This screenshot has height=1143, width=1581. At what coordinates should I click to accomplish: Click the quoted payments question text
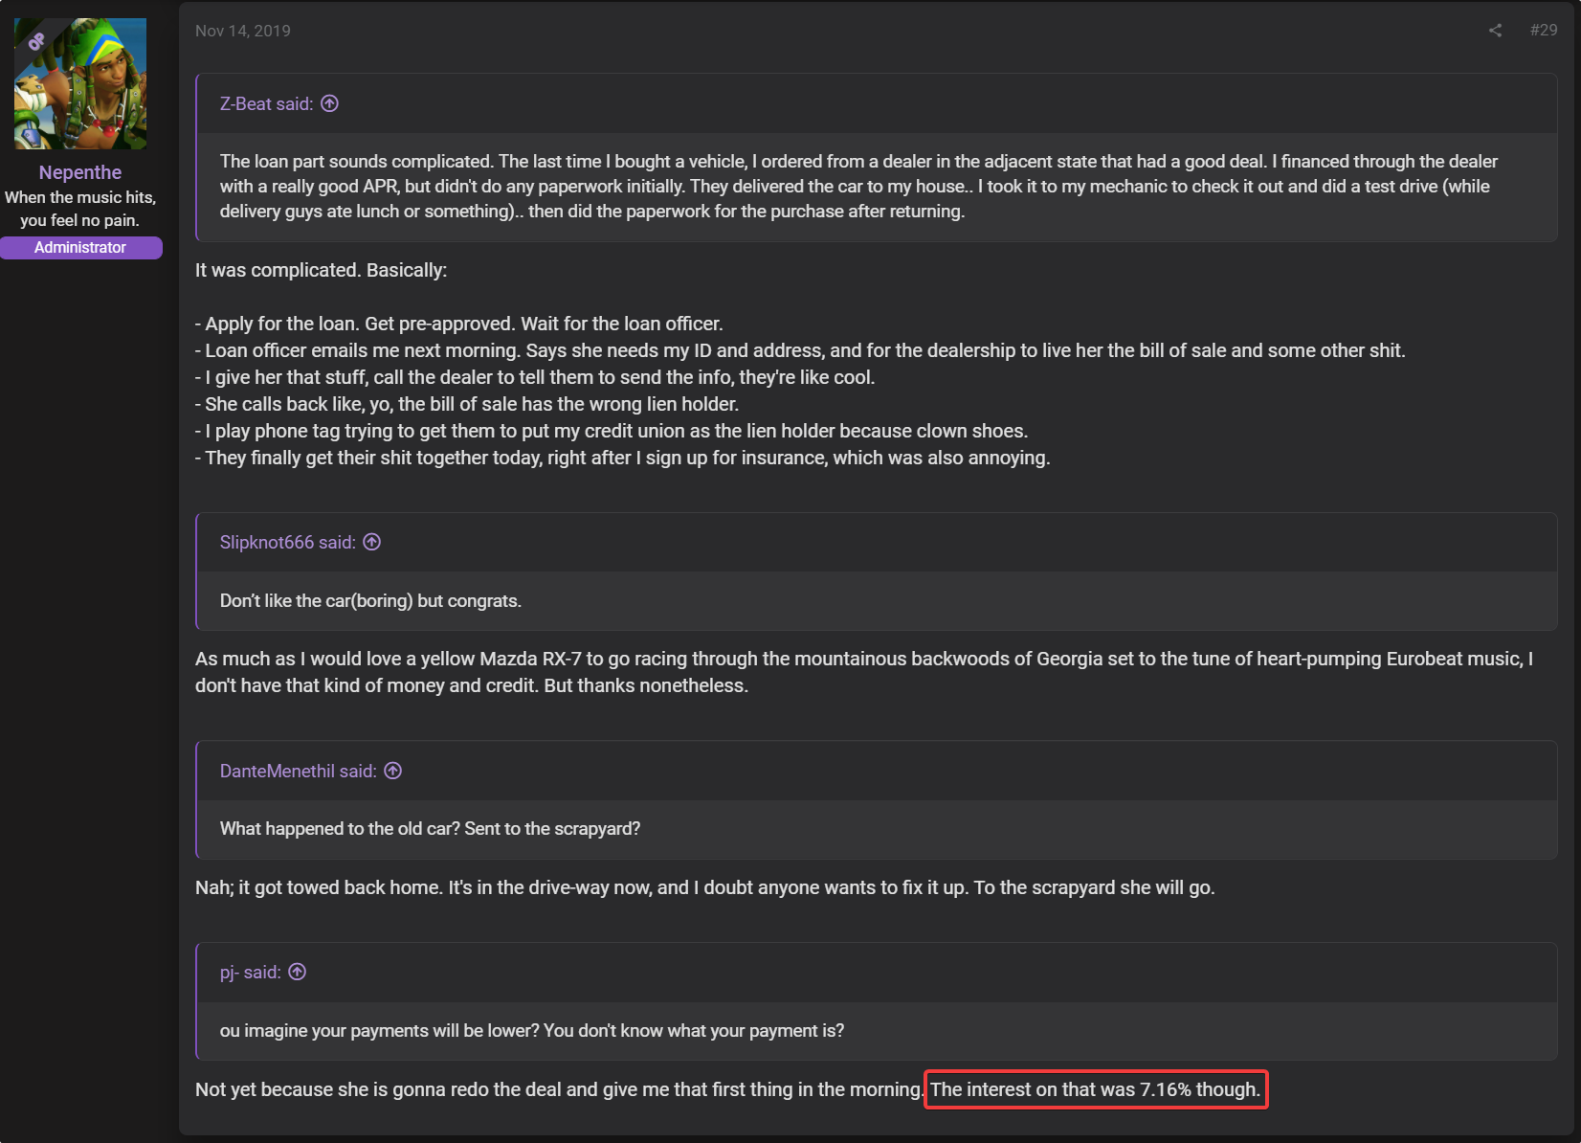pyautogui.click(x=532, y=1030)
